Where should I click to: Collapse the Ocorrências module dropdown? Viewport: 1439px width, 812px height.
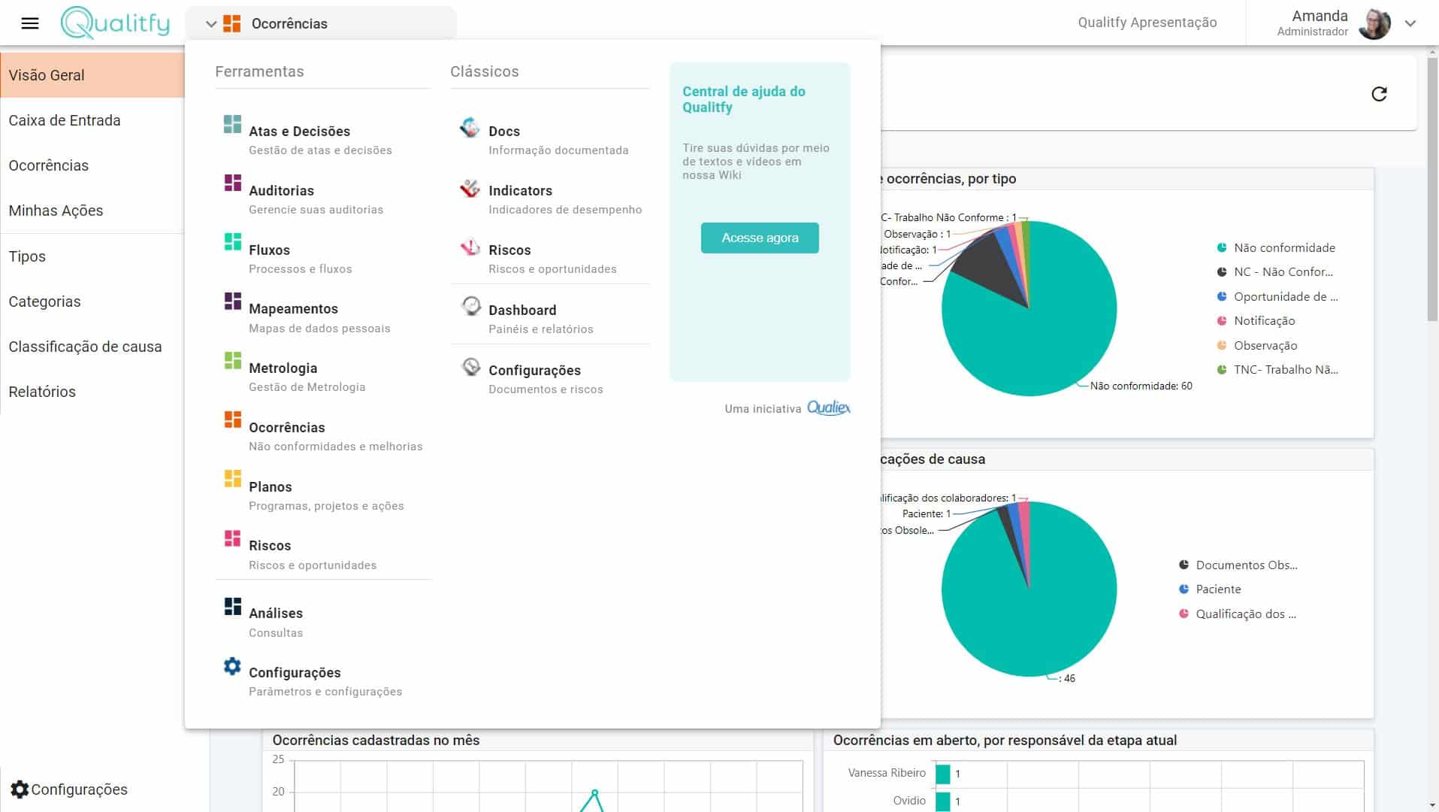click(x=211, y=24)
